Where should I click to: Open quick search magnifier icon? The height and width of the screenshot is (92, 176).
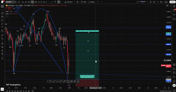tap(151, 2)
